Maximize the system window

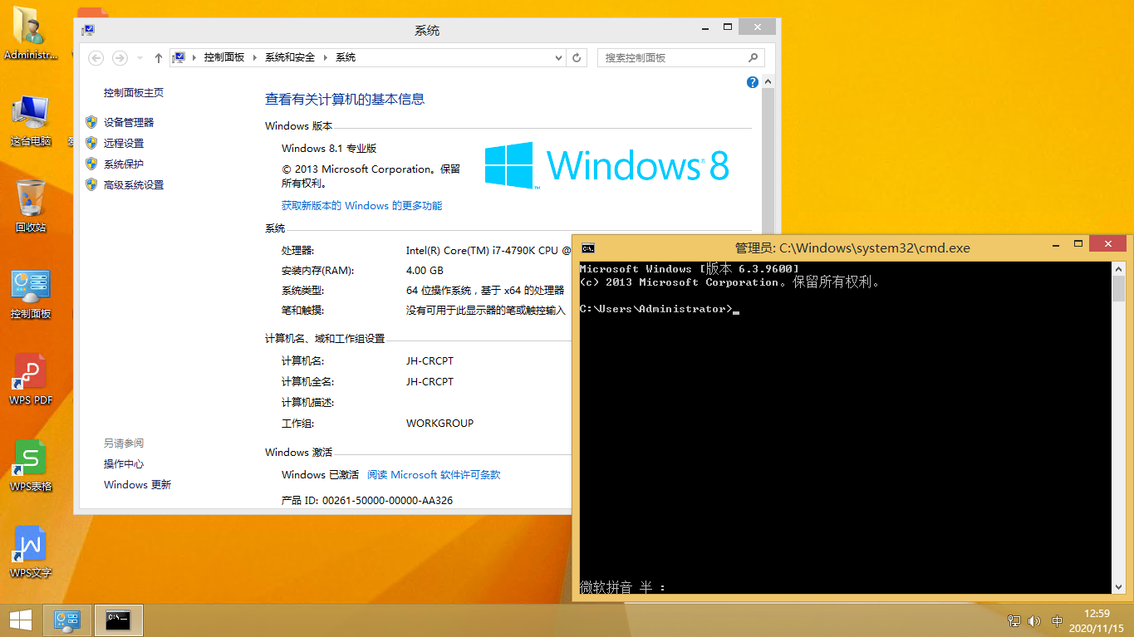click(727, 27)
